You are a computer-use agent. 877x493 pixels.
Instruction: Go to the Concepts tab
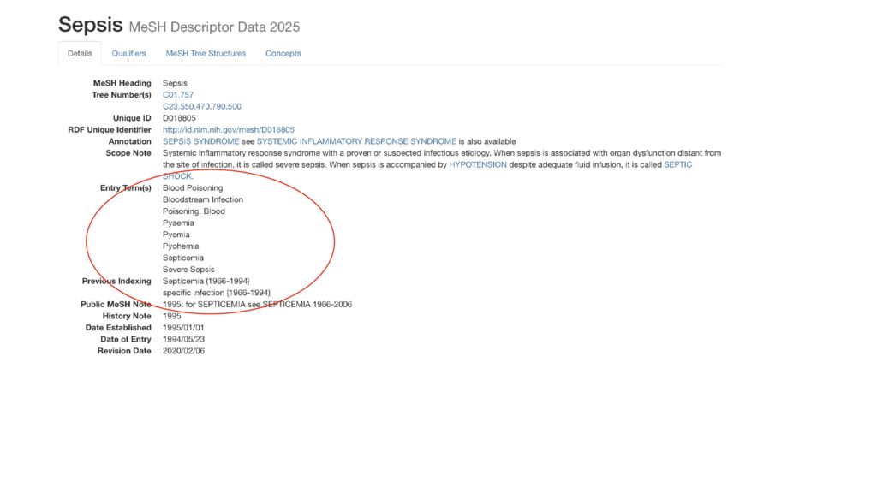pos(283,53)
